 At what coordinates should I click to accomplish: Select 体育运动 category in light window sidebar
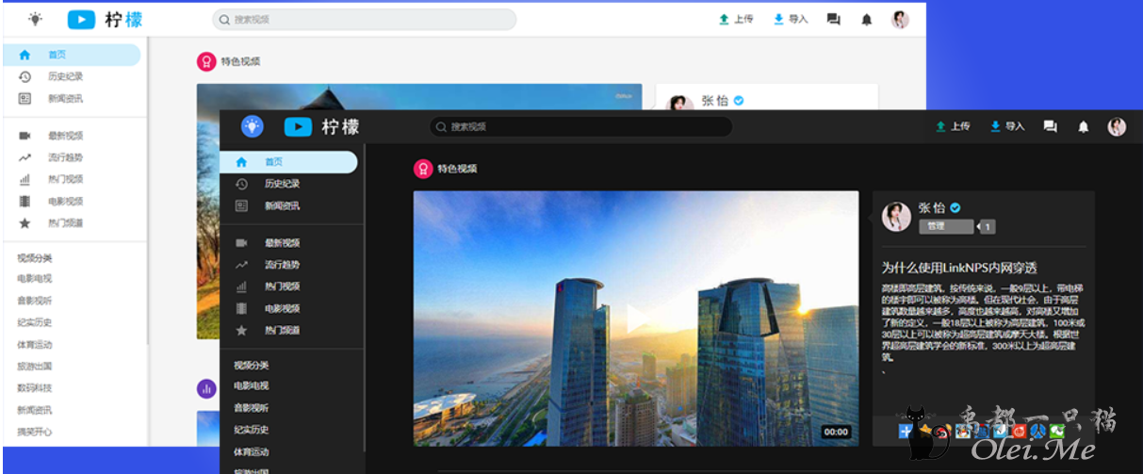point(35,344)
